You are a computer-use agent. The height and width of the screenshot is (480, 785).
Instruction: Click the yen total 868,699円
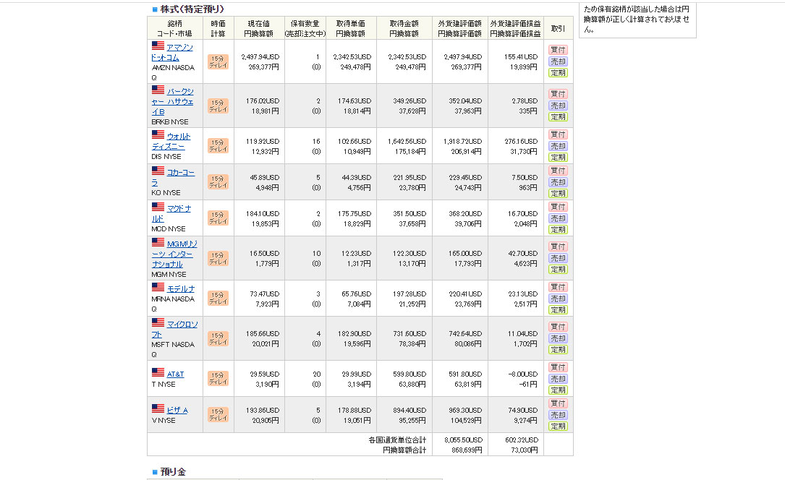pos(467,450)
